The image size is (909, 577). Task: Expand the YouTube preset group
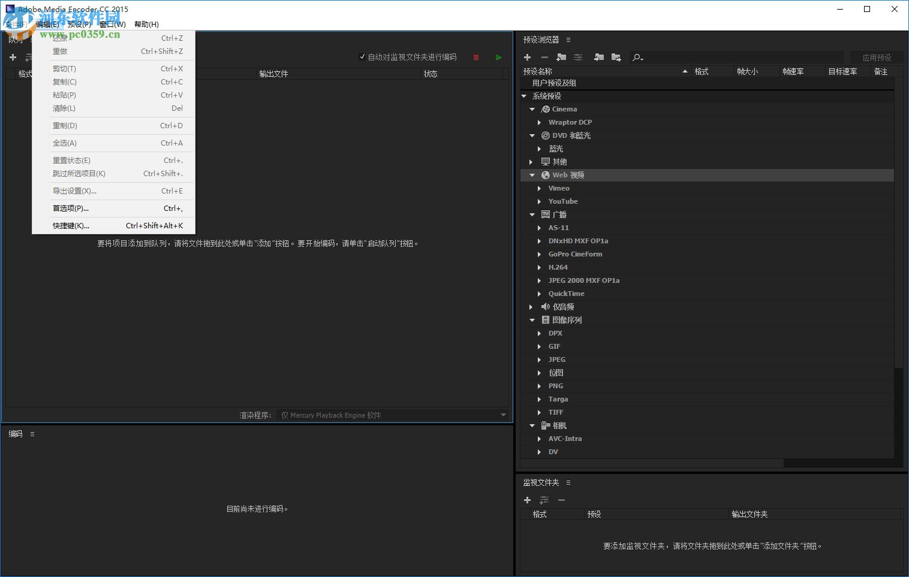click(539, 201)
